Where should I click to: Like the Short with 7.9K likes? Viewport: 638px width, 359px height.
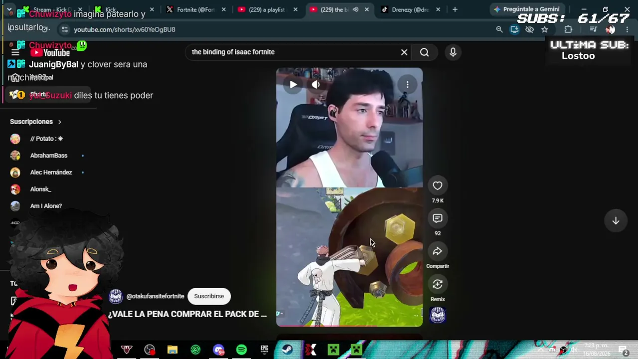pyautogui.click(x=437, y=185)
